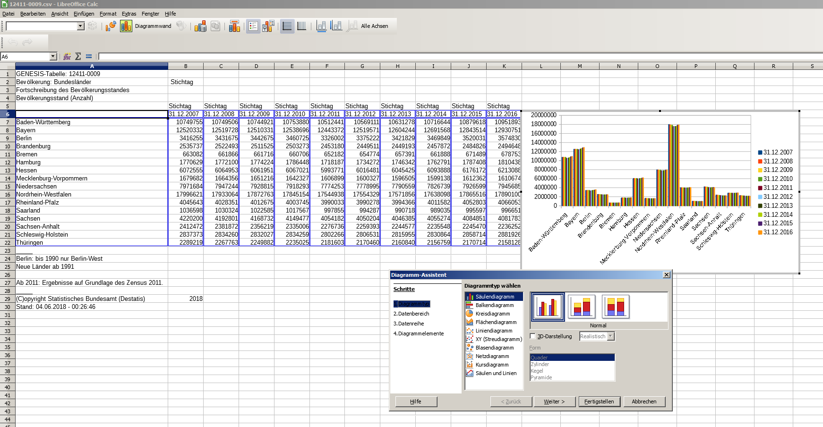Click the formula input line
The height and width of the screenshot is (427, 823).
[x=460, y=57]
